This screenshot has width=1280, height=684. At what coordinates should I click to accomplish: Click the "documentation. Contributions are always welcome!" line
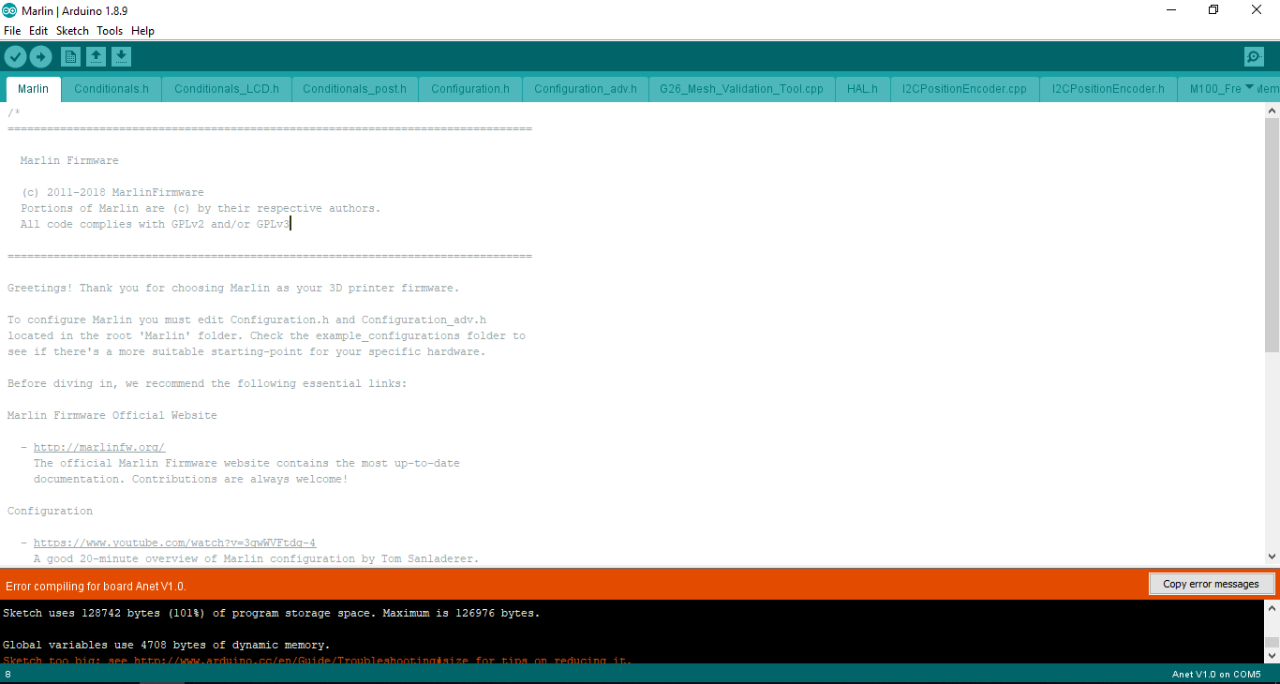[191, 479]
